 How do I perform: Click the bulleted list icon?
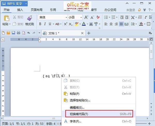coord(106,17)
